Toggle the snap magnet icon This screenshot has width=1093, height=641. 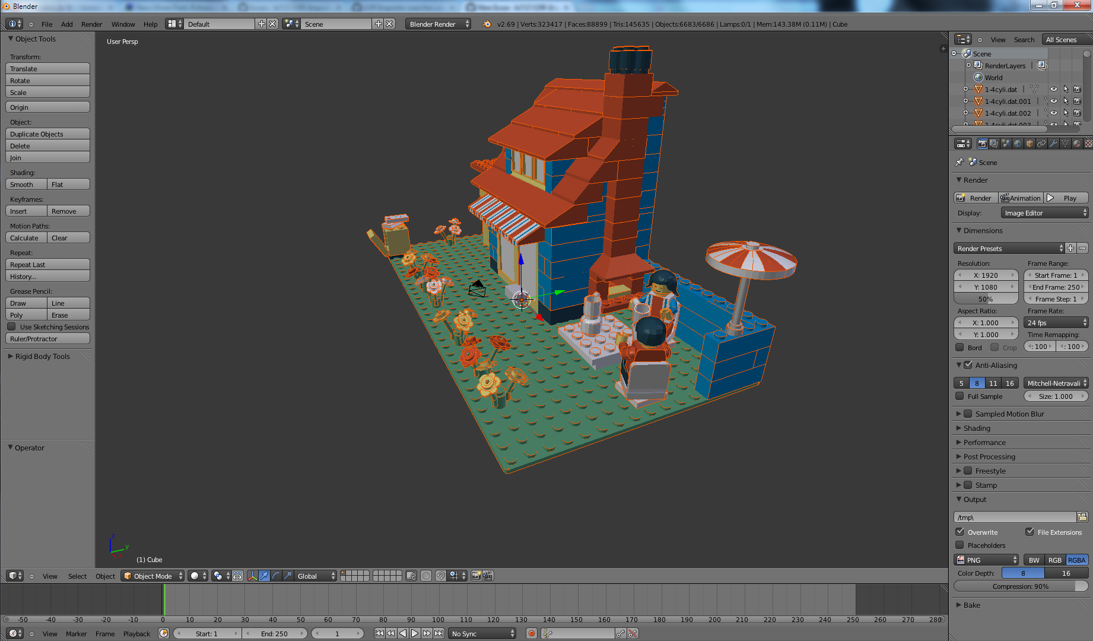[440, 576]
